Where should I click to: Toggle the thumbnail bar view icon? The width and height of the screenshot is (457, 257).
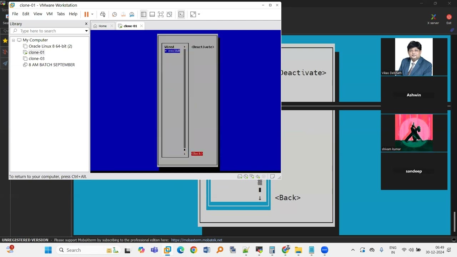click(152, 14)
